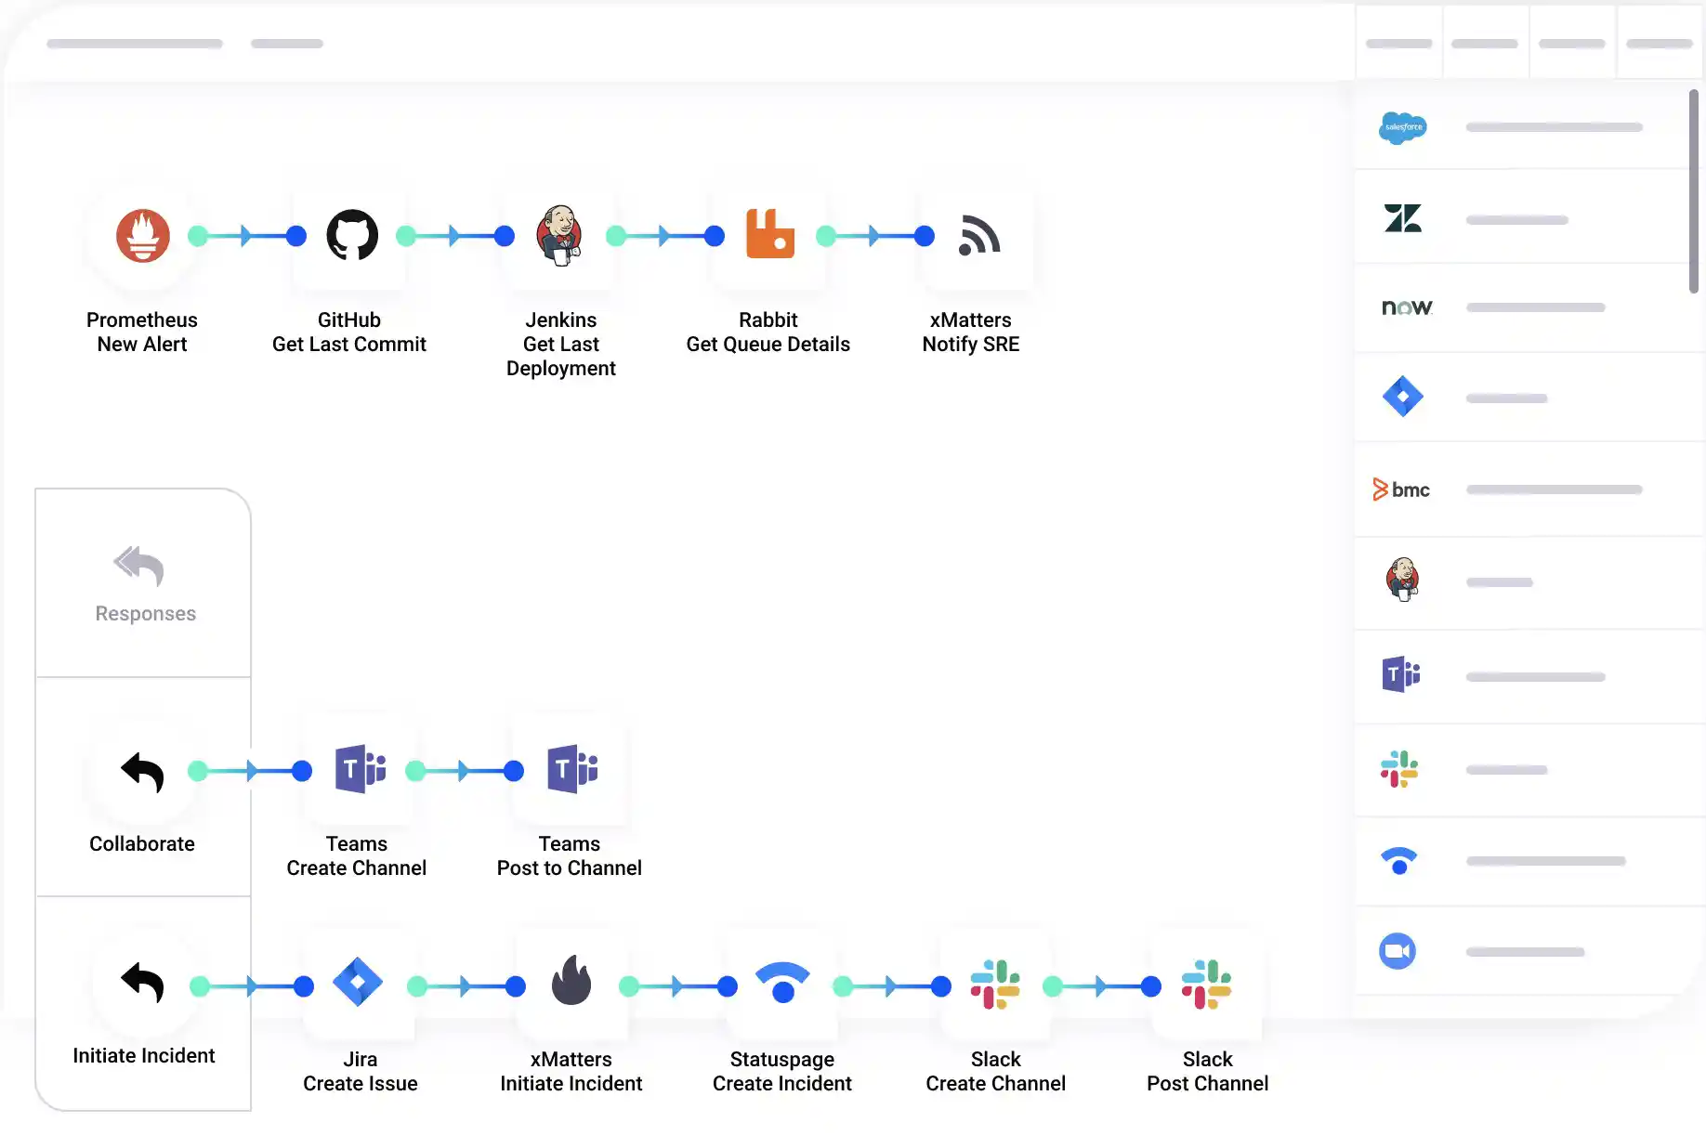The height and width of the screenshot is (1135, 1706).
Task: Click the Teams Create Channel icon
Action: tap(361, 769)
